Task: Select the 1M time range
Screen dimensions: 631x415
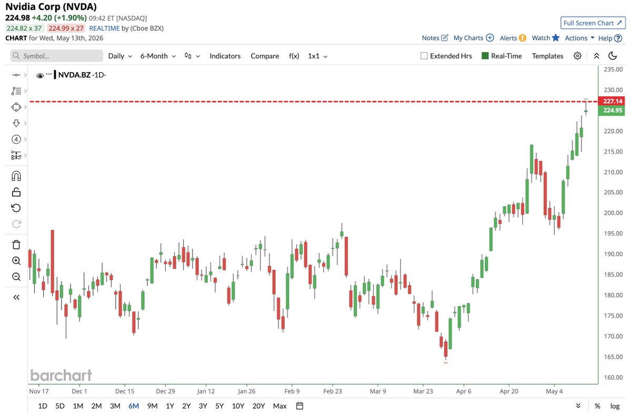Action: point(78,406)
